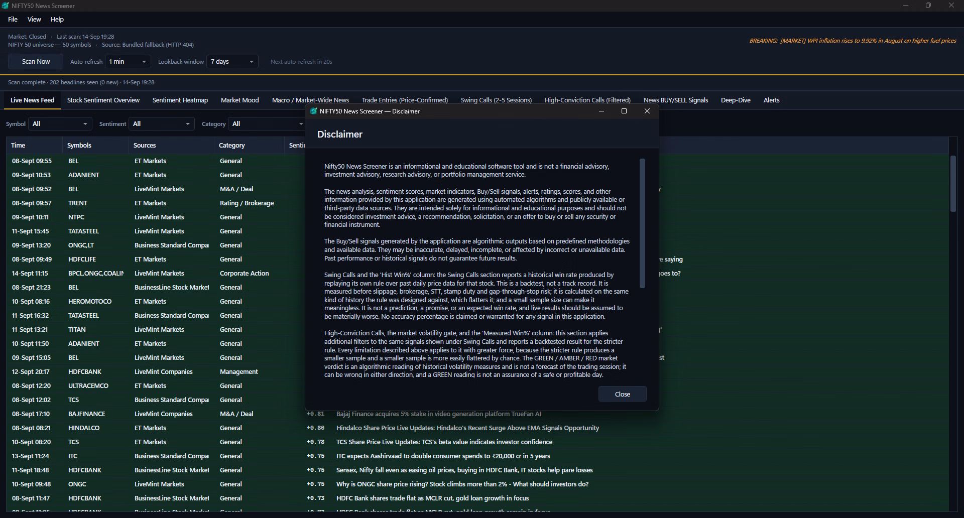Select the ITC expects Aashirvaad headline

click(443, 456)
